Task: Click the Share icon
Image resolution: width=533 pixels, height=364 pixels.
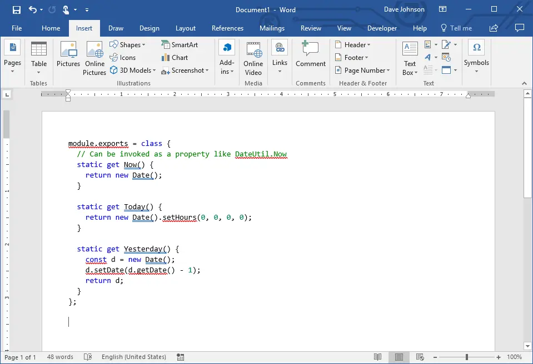Action: point(494,28)
